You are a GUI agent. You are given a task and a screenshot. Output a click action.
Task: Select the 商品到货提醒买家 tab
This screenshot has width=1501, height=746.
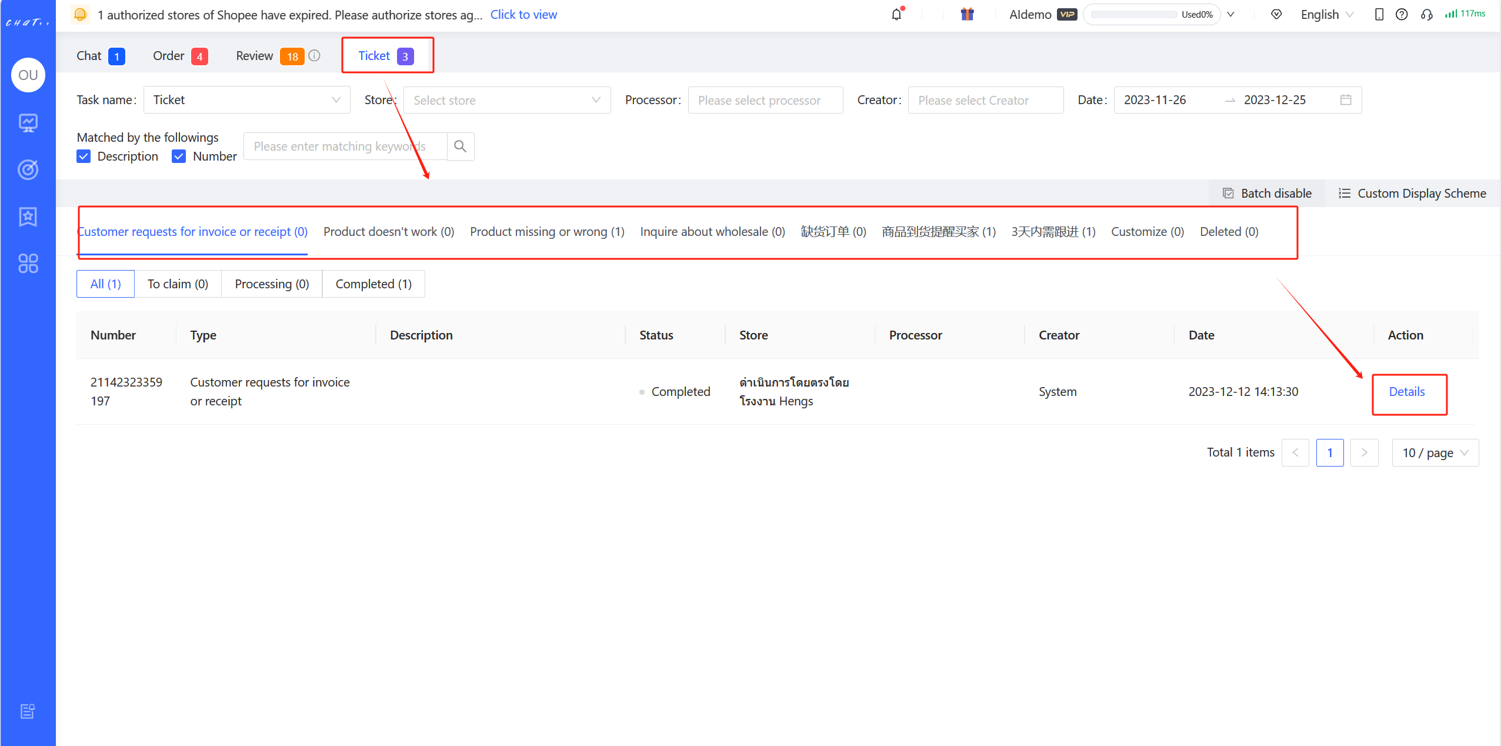[x=939, y=232]
